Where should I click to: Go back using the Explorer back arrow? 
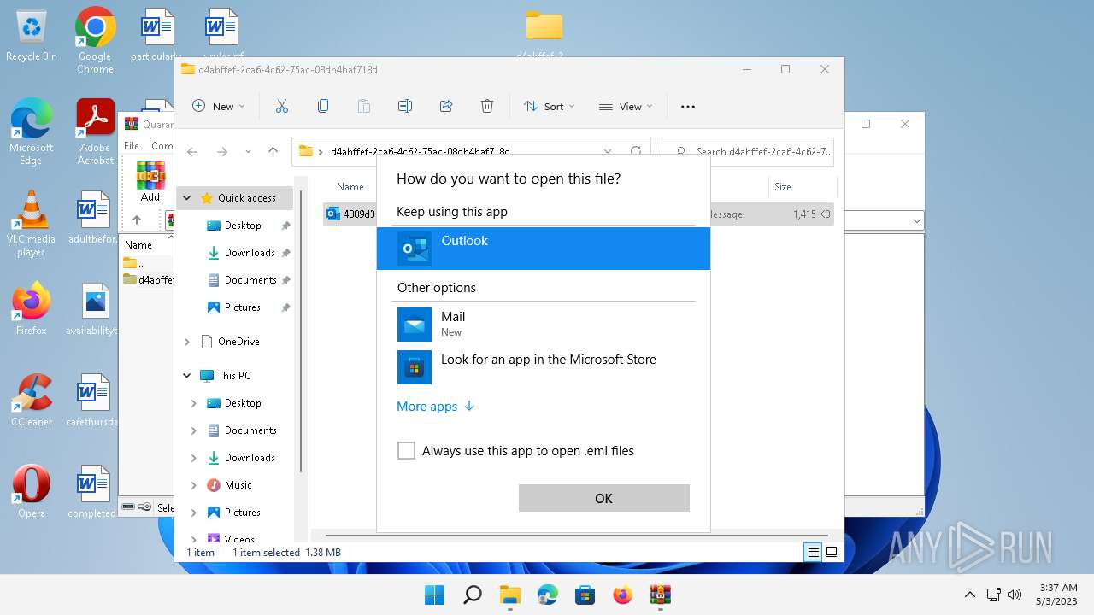[x=192, y=152]
